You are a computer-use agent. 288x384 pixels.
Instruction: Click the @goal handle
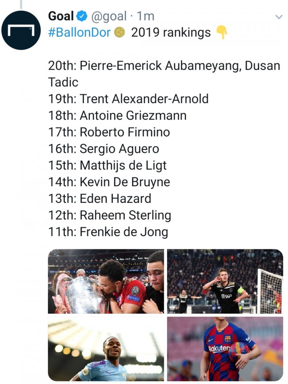(x=109, y=17)
